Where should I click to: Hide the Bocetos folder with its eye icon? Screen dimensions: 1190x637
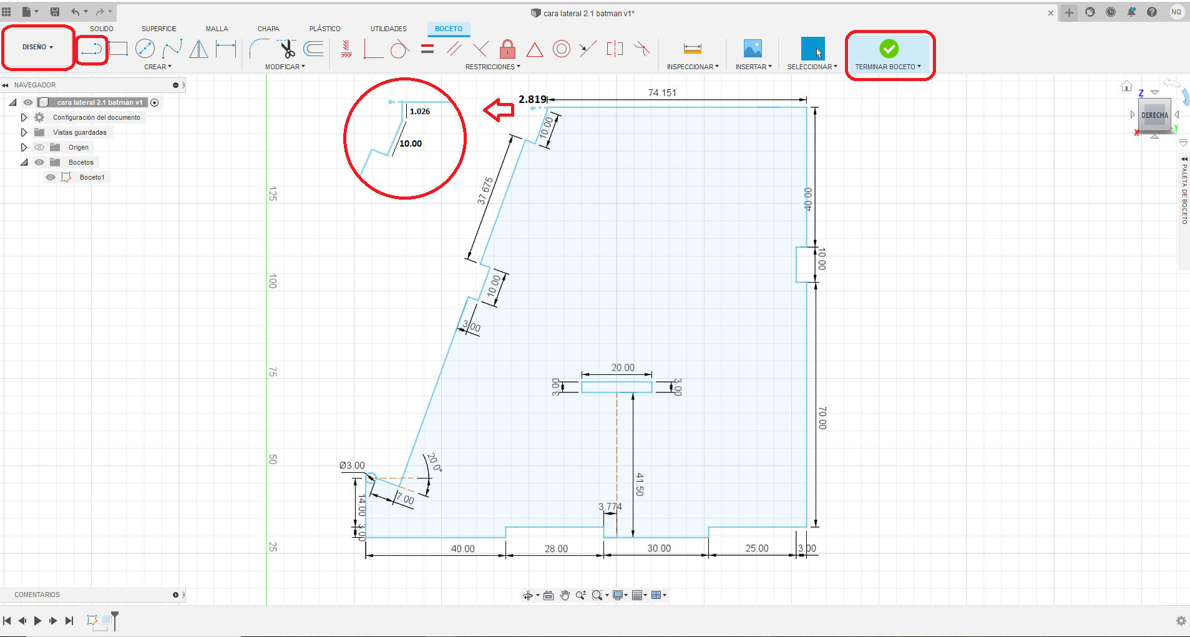tap(39, 162)
